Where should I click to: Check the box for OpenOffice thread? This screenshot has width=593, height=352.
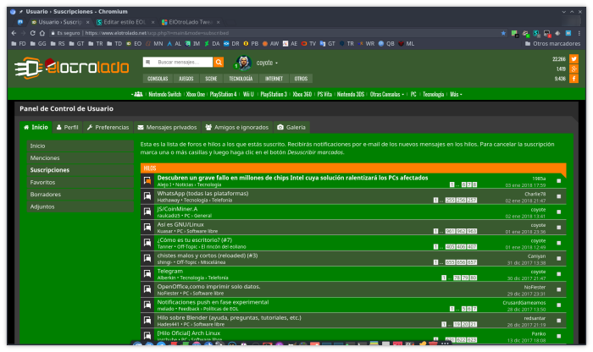tap(558, 289)
